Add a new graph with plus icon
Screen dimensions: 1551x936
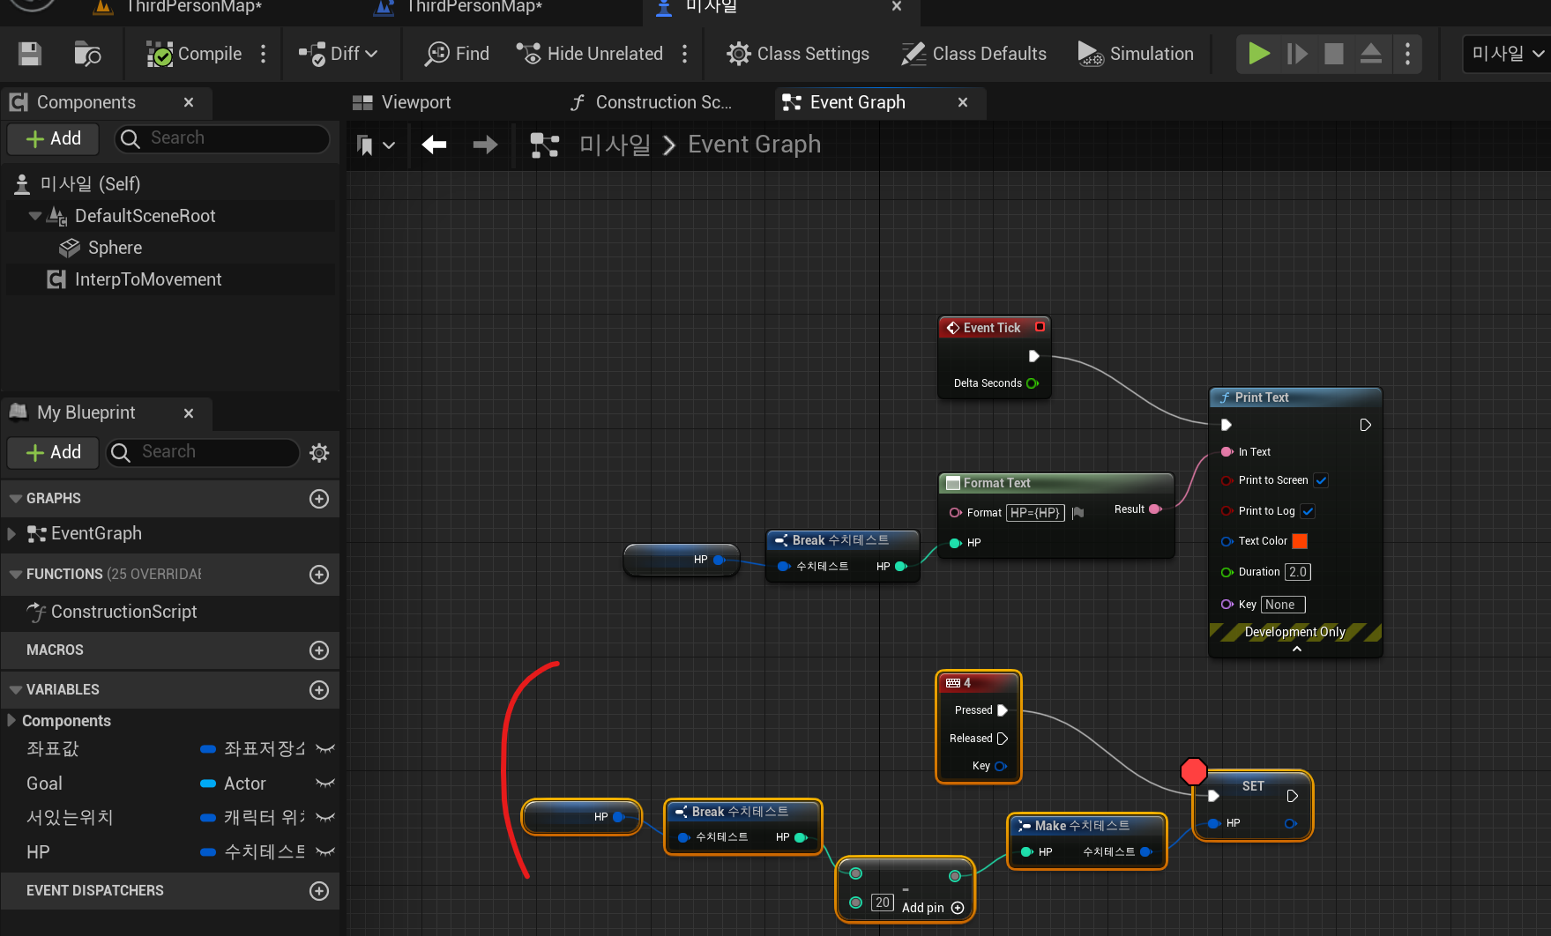(x=319, y=499)
